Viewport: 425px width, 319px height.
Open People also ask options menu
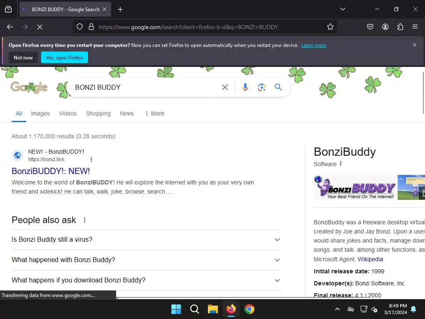(85, 220)
